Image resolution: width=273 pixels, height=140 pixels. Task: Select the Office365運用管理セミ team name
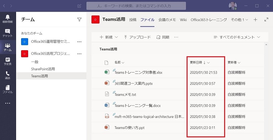coord(51,42)
